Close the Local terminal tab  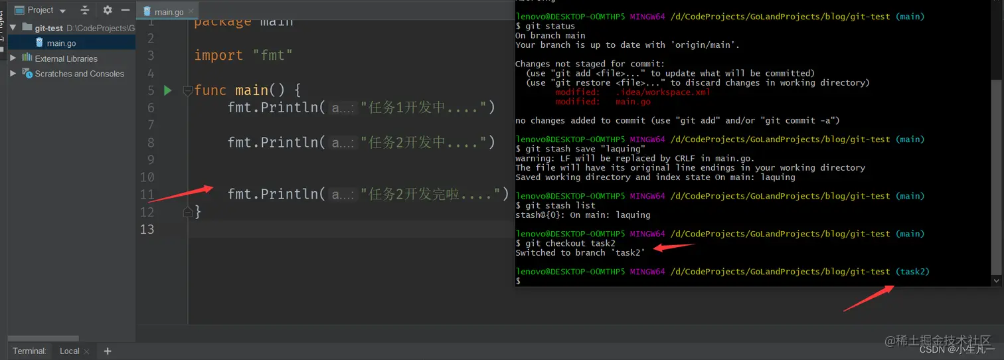click(87, 351)
